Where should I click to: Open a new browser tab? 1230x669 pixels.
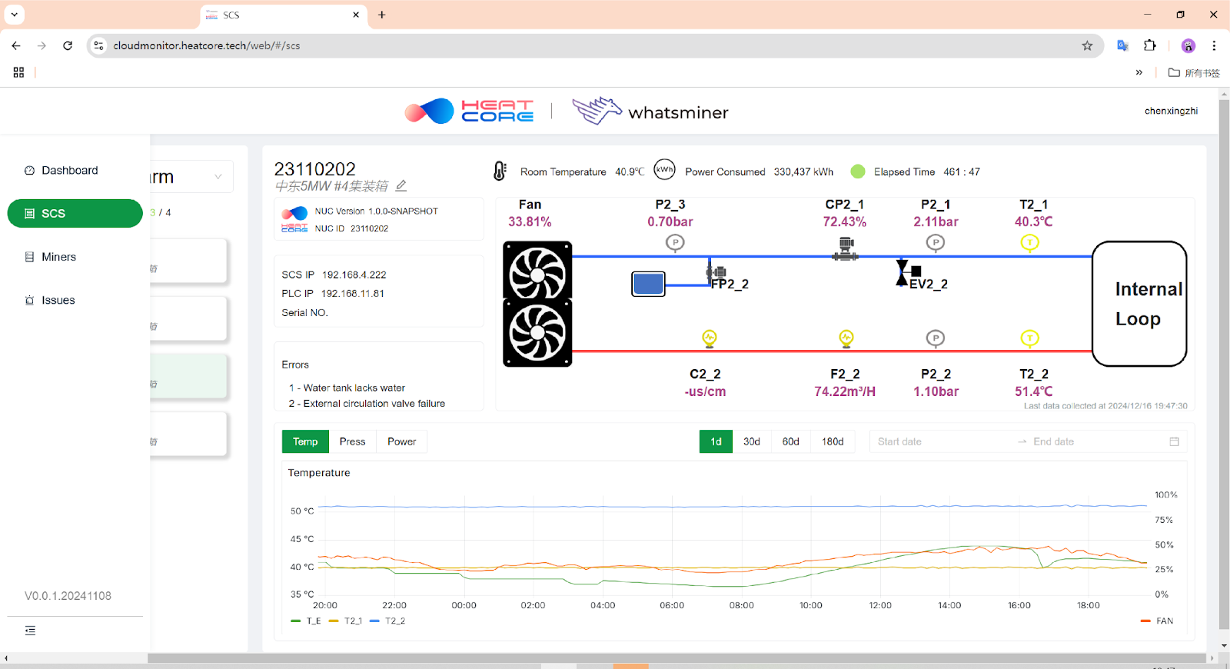382,15
